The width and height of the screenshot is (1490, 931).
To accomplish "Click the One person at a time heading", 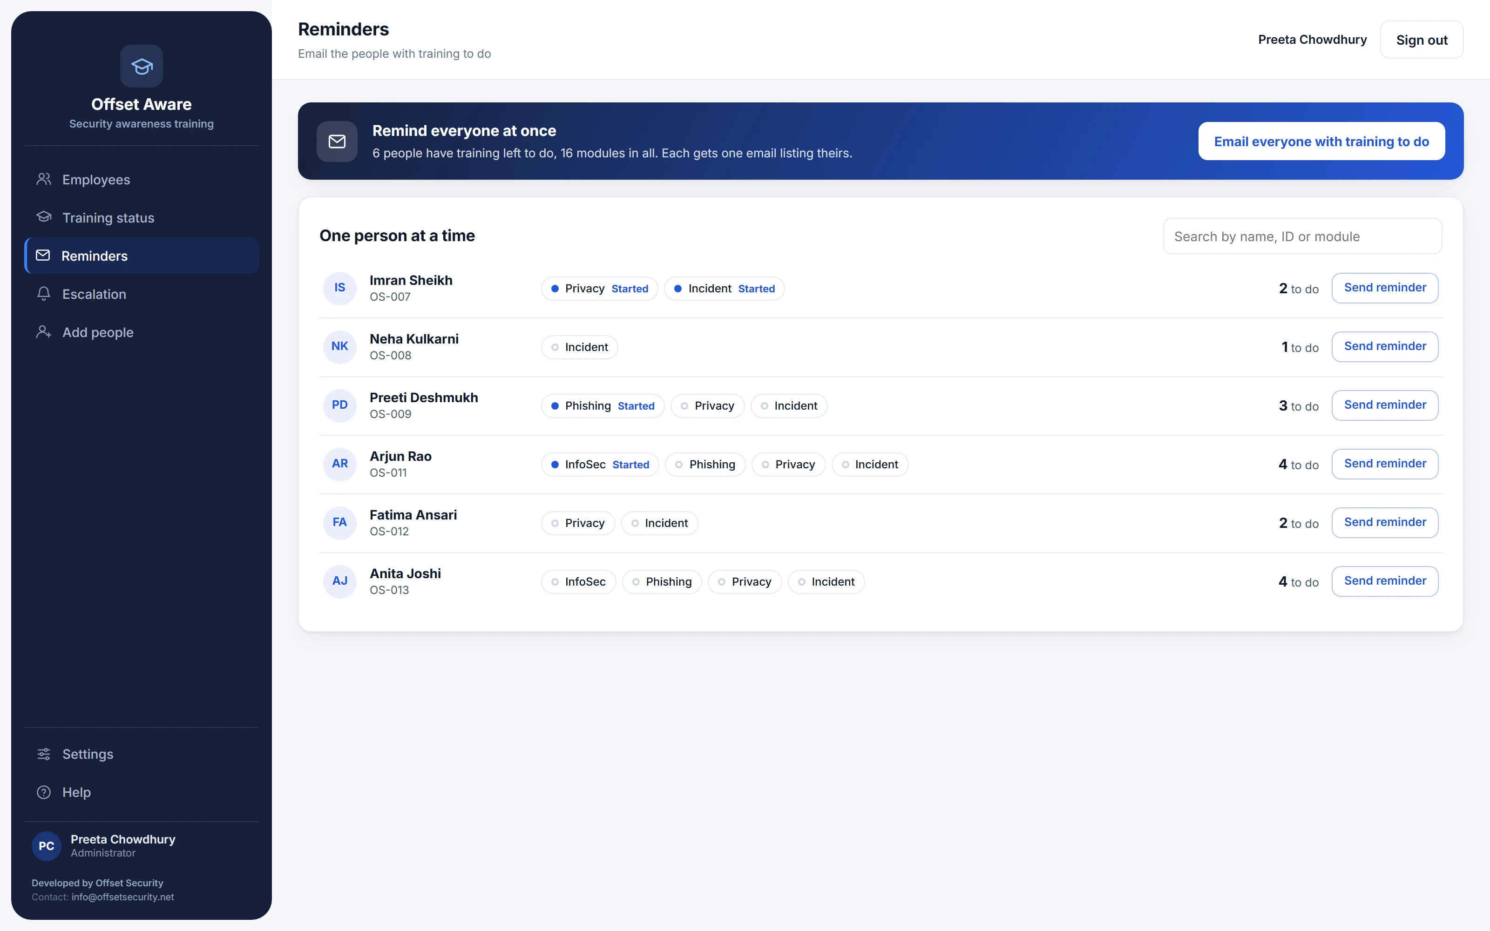I will (397, 235).
